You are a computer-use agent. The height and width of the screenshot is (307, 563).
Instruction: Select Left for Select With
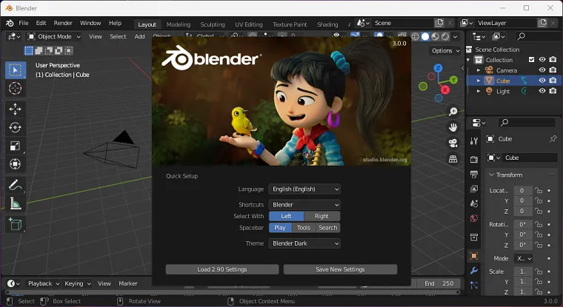(x=286, y=216)
